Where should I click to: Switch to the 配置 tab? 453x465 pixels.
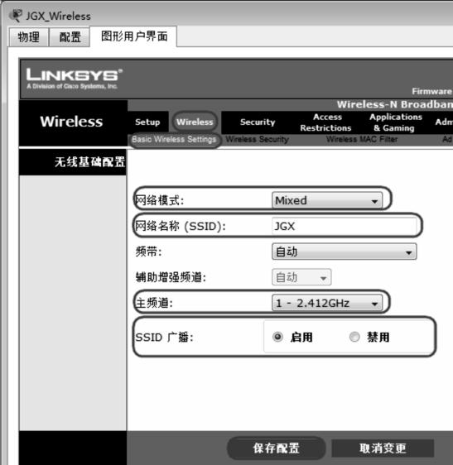click(x=70, y=37)
